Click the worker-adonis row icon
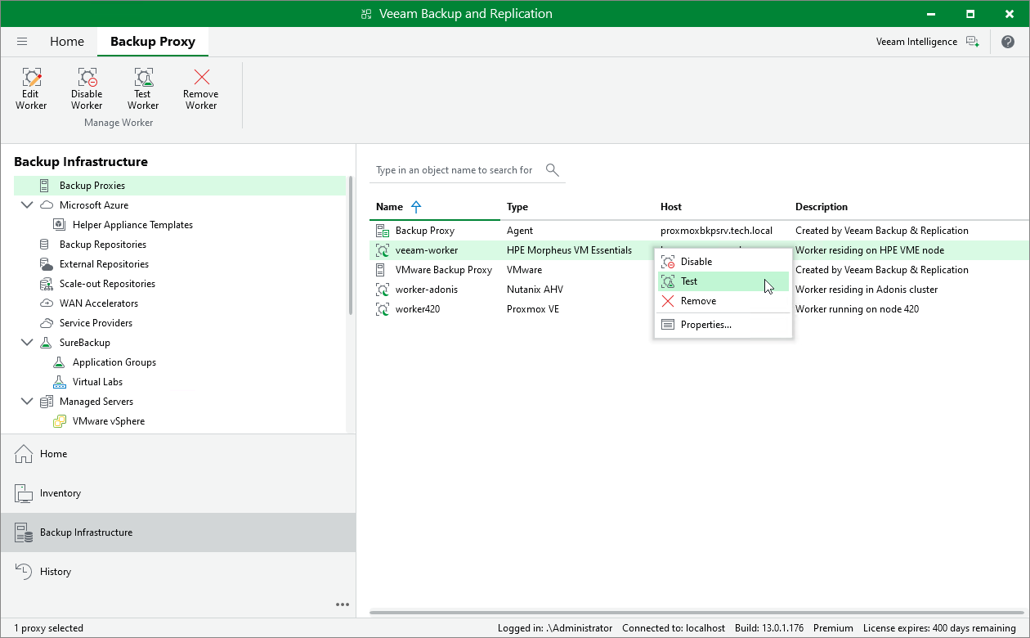The height and width of the screenshot is (638, 1030). click(382, 290)
